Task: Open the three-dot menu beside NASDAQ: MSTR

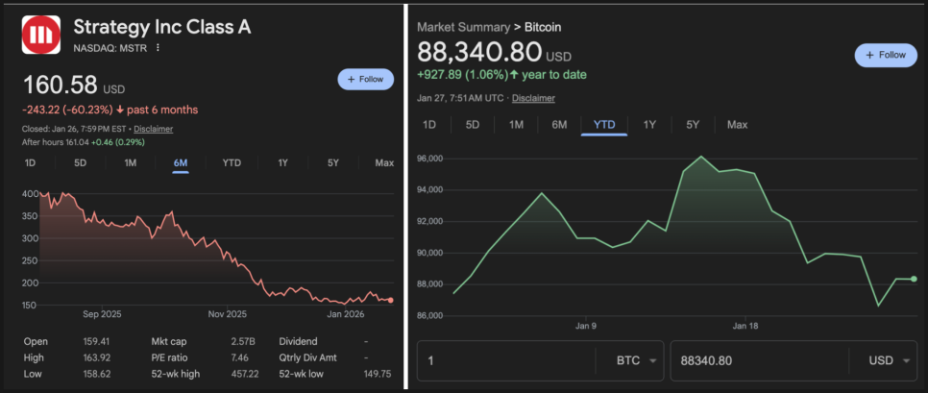Action: click(x=158, y=47)
